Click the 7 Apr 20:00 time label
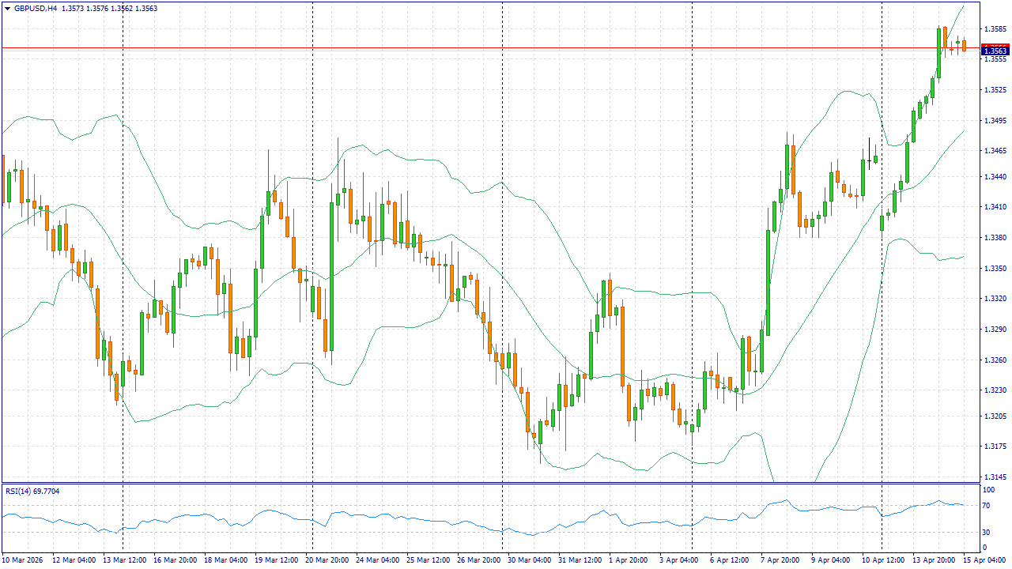The height and width of the screenshot is (569, 1012). tap(781, 560)
